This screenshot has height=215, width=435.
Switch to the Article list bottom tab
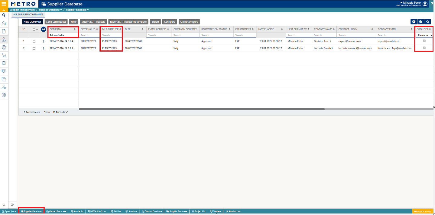[x=77, y=211]
